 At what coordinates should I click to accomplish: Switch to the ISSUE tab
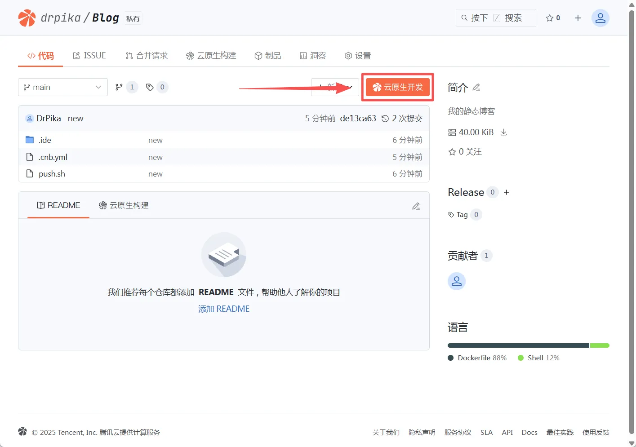(89, 56)
